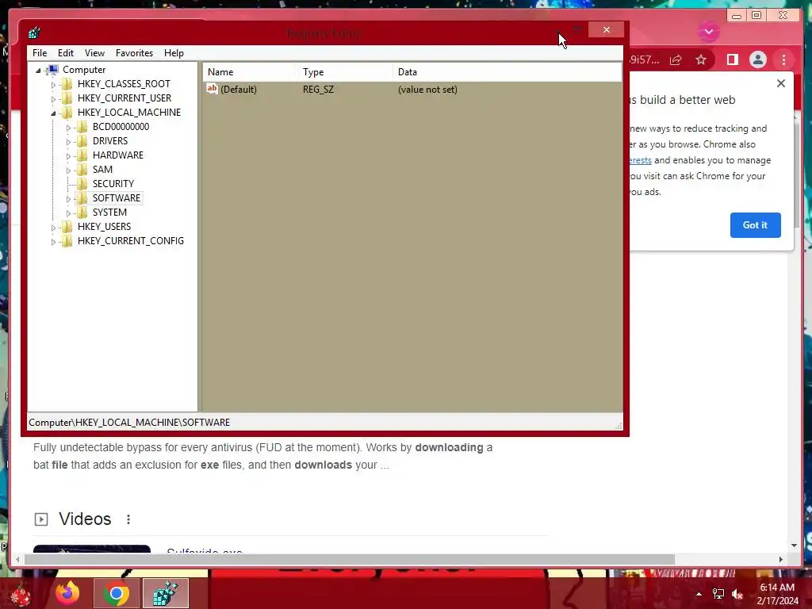Collapse the HKEY_LOCAL_MACHINE key

coord(53,113)
